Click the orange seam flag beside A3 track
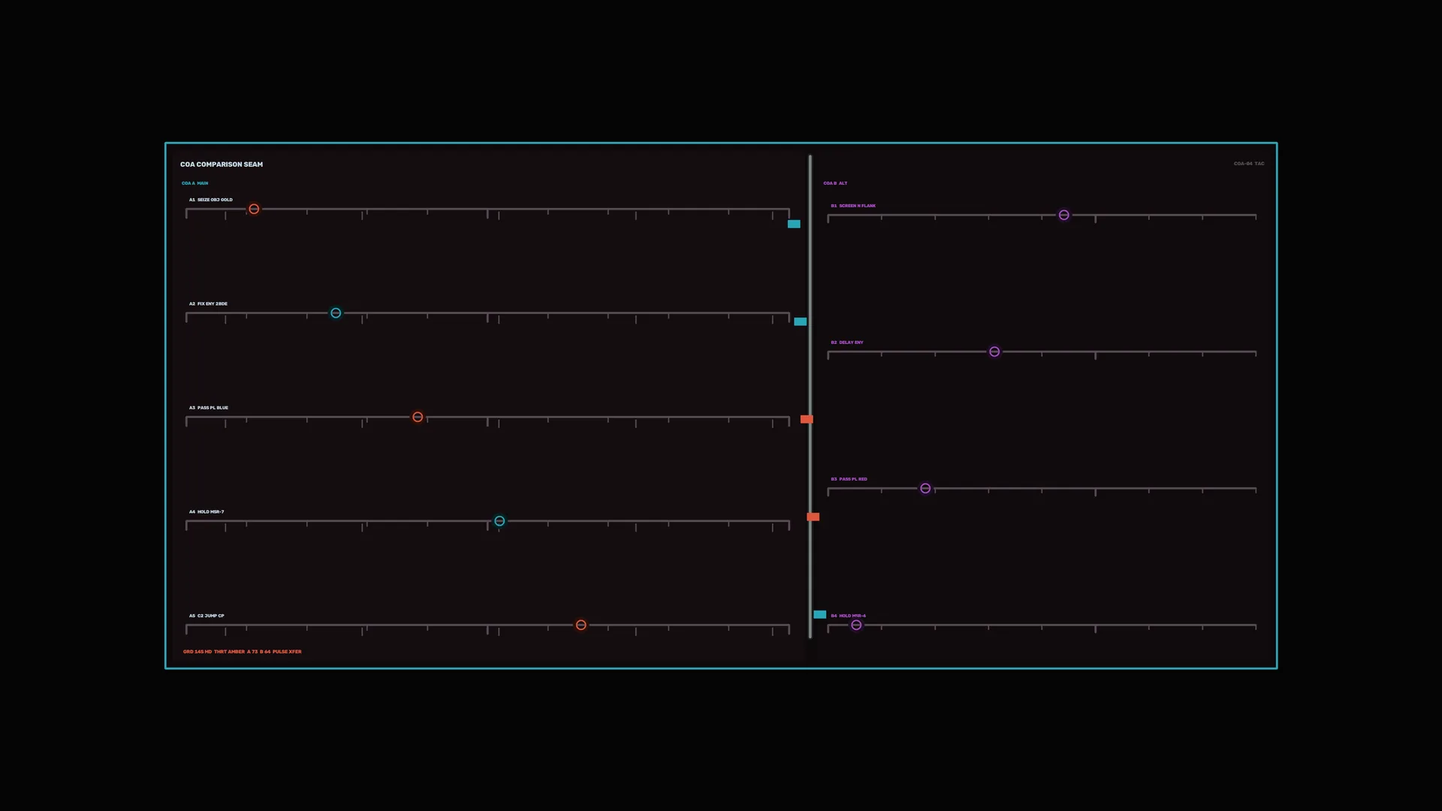This screenshot has width=1442, height=811. click(807, 419)
